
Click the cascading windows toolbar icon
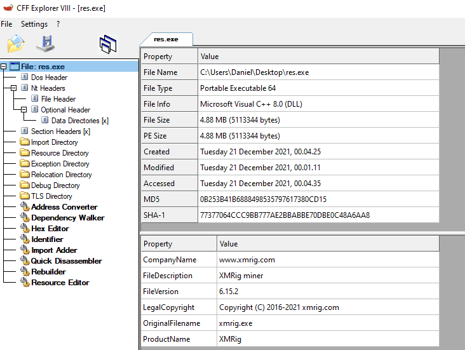(108, 44)
